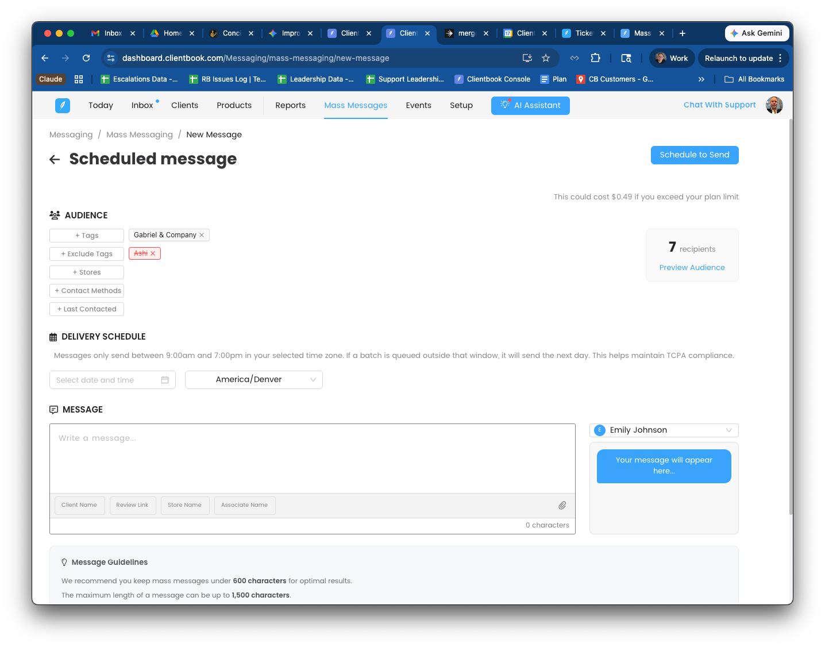Close the Ticke browser tab

pos(603,33)
